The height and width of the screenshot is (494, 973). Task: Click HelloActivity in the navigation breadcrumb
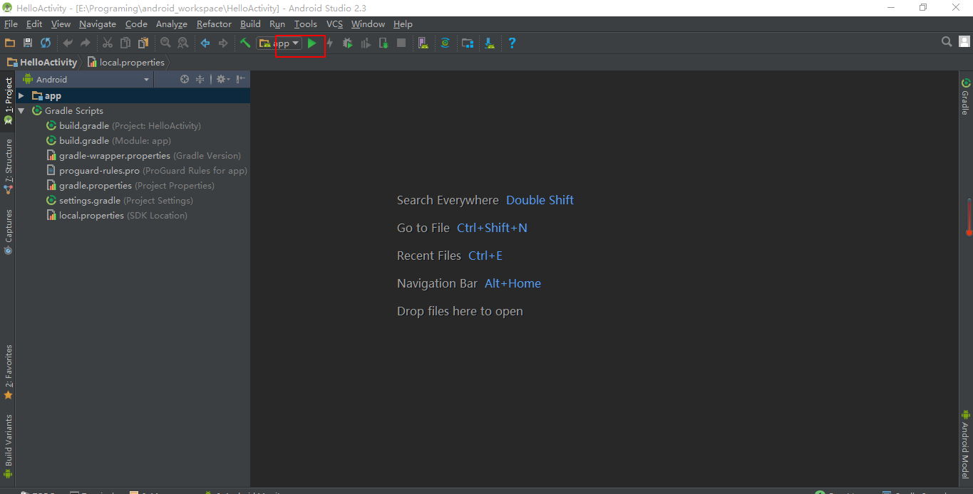tap(42, 62)
